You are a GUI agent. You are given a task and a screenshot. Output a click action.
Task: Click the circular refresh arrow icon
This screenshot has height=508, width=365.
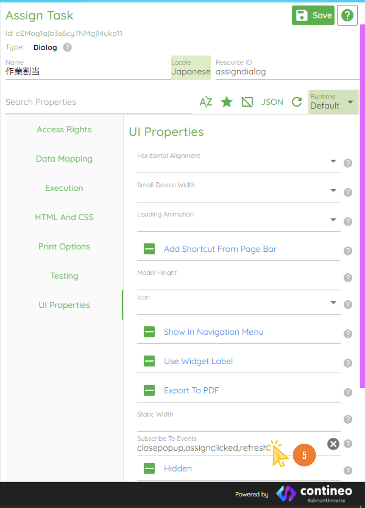(x=297, y=102)
